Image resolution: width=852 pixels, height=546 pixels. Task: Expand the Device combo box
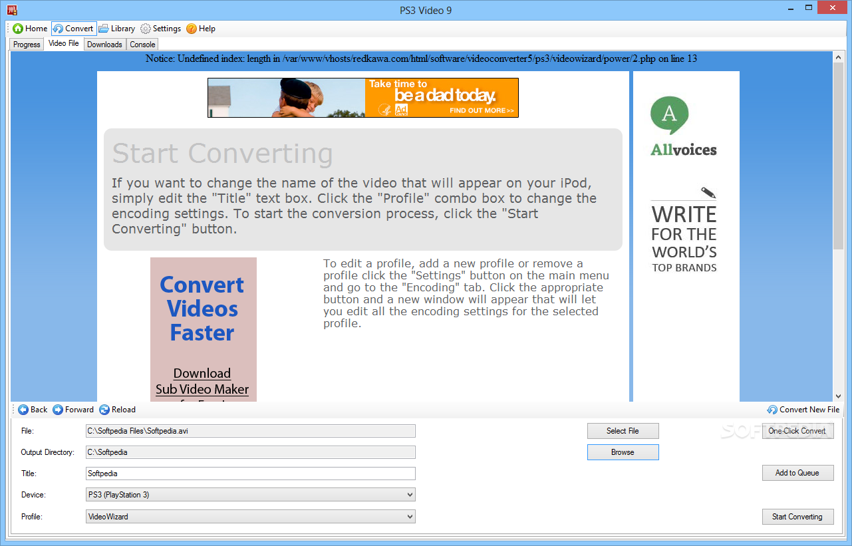251,495
